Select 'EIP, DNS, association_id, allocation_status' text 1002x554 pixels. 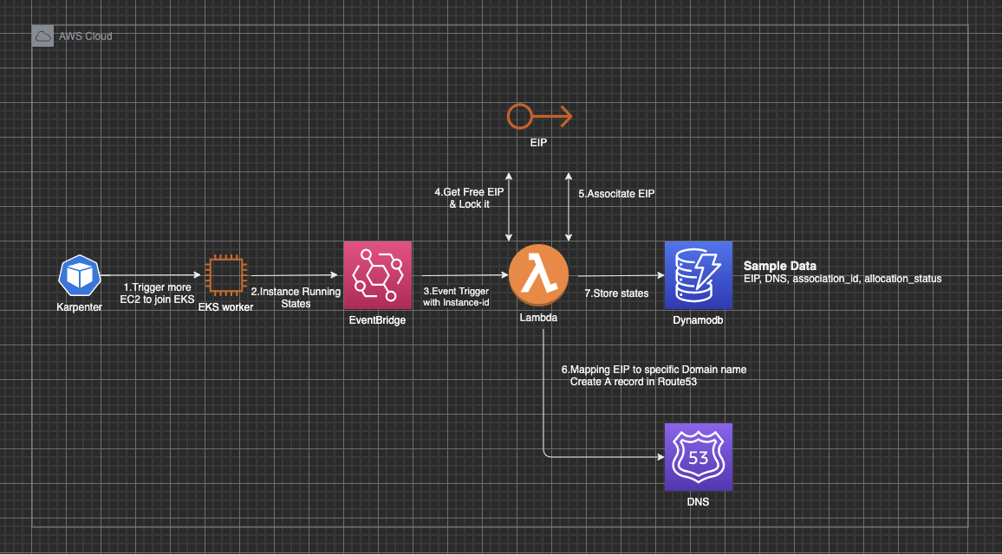pos(843,279)
